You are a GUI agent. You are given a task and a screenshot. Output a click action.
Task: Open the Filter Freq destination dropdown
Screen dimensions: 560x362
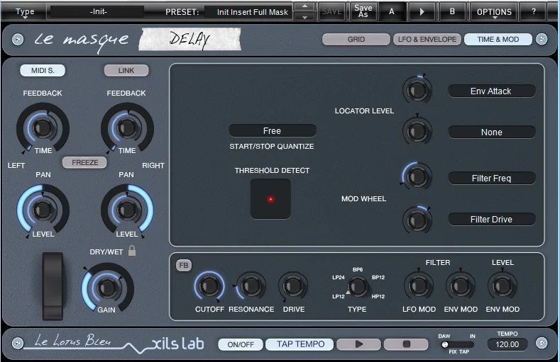tap(491, 178)
